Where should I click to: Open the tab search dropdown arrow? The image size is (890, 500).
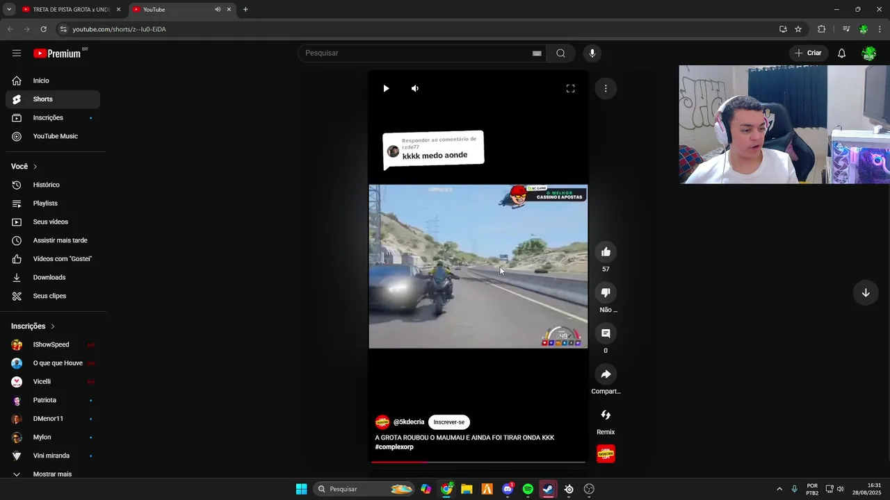tap(9, 10)
